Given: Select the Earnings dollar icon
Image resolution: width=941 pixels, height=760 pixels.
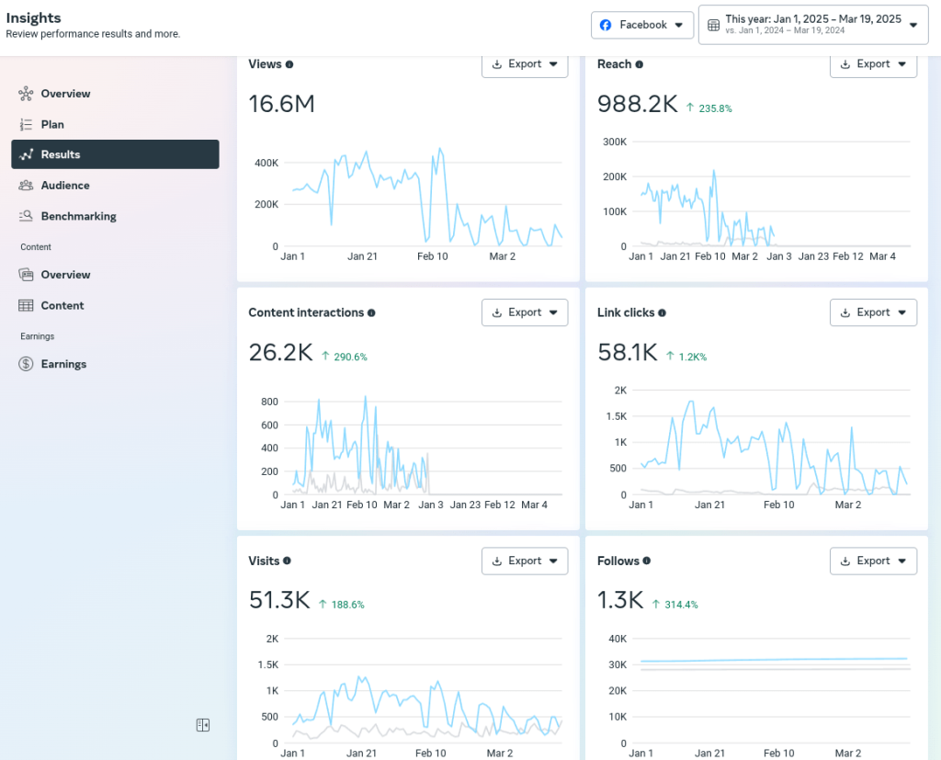Looking at the screenshot, I should [25, 364].
